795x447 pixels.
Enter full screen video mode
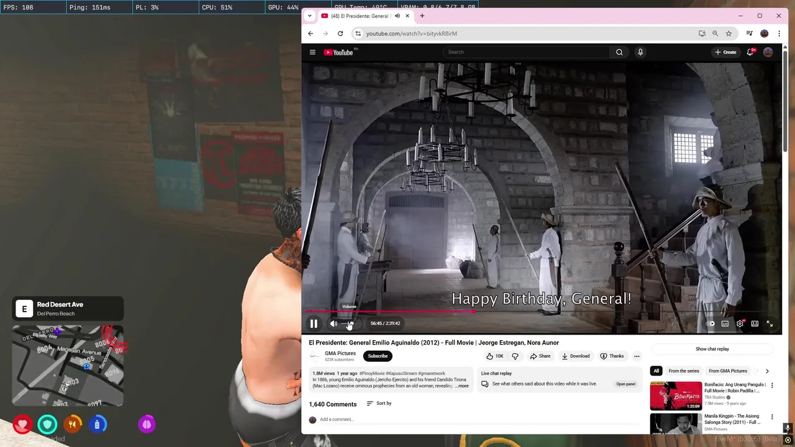770,323
